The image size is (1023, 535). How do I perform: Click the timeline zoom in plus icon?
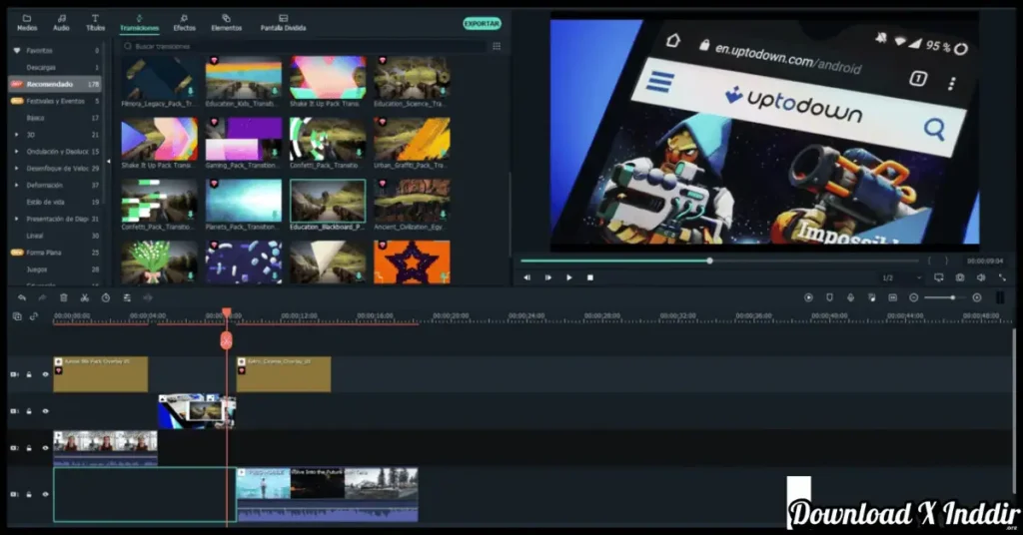coord(977,297)
